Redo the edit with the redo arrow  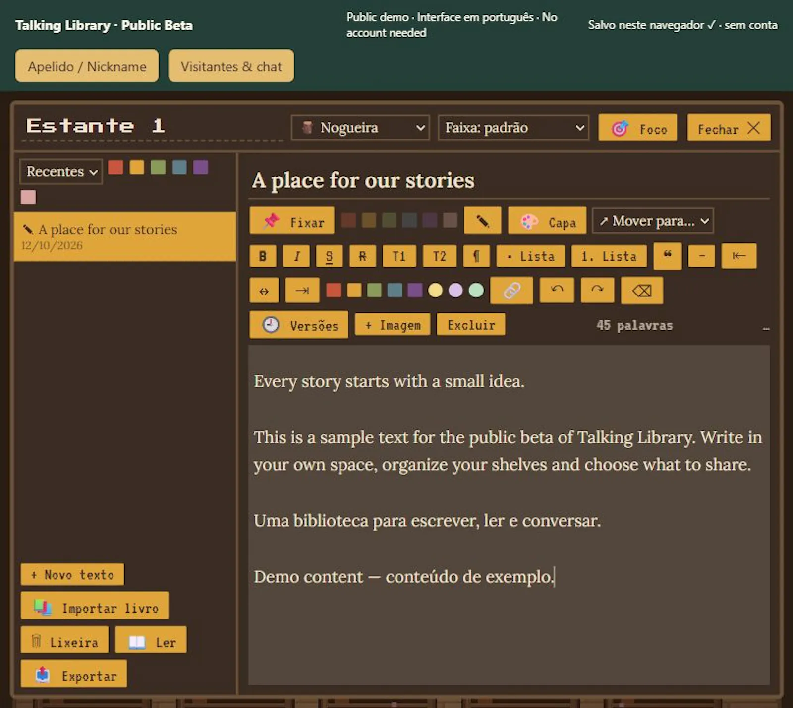point(597,290)
